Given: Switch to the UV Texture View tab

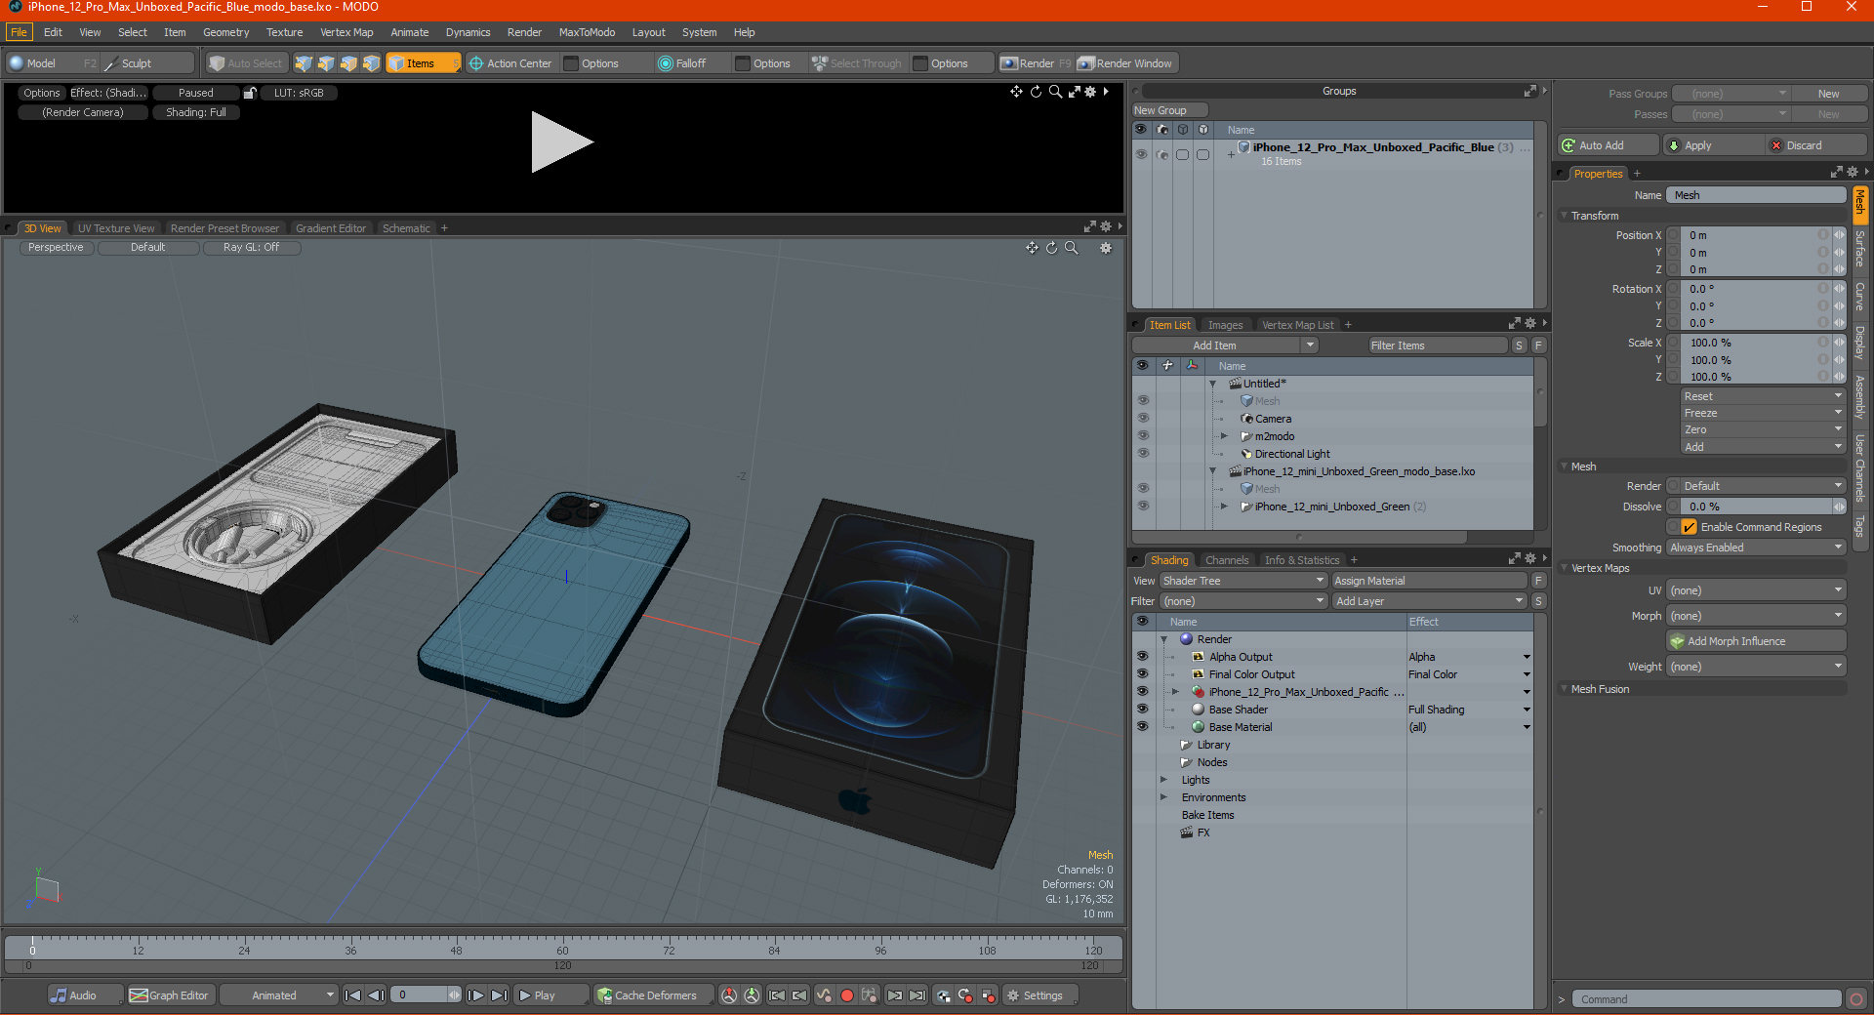Looking at the screenshot, I should click(x=116, y=228).
